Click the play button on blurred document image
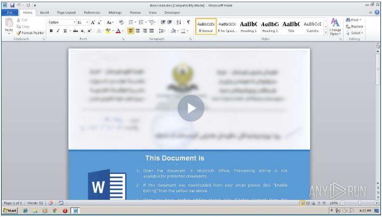This screenshot has width=382, height=217. click(191, 108)
